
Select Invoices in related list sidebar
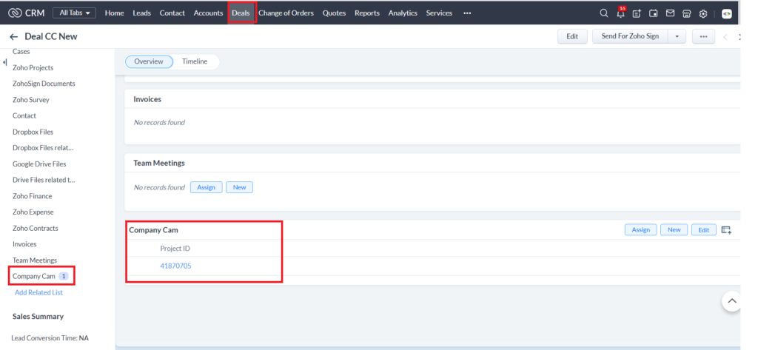(x=24, y=244)
